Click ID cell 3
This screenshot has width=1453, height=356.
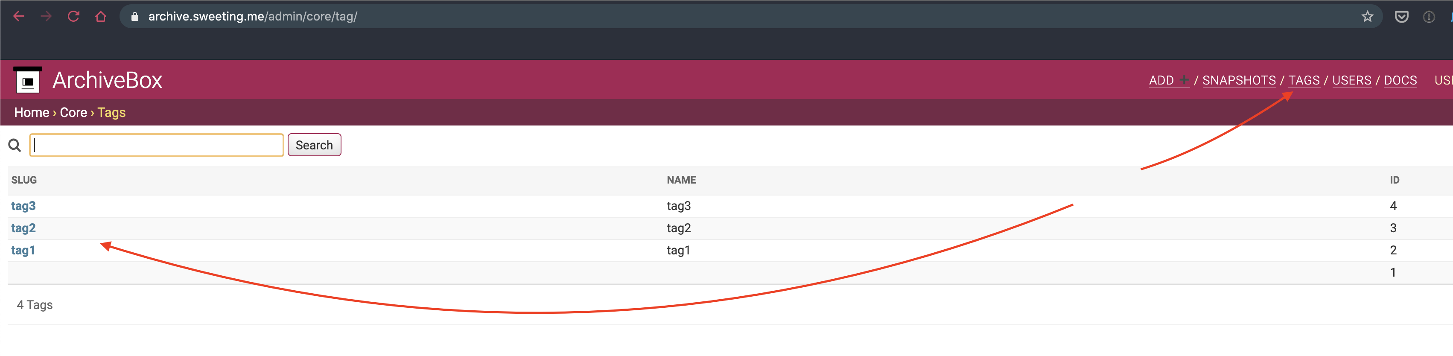(1393, 228)
